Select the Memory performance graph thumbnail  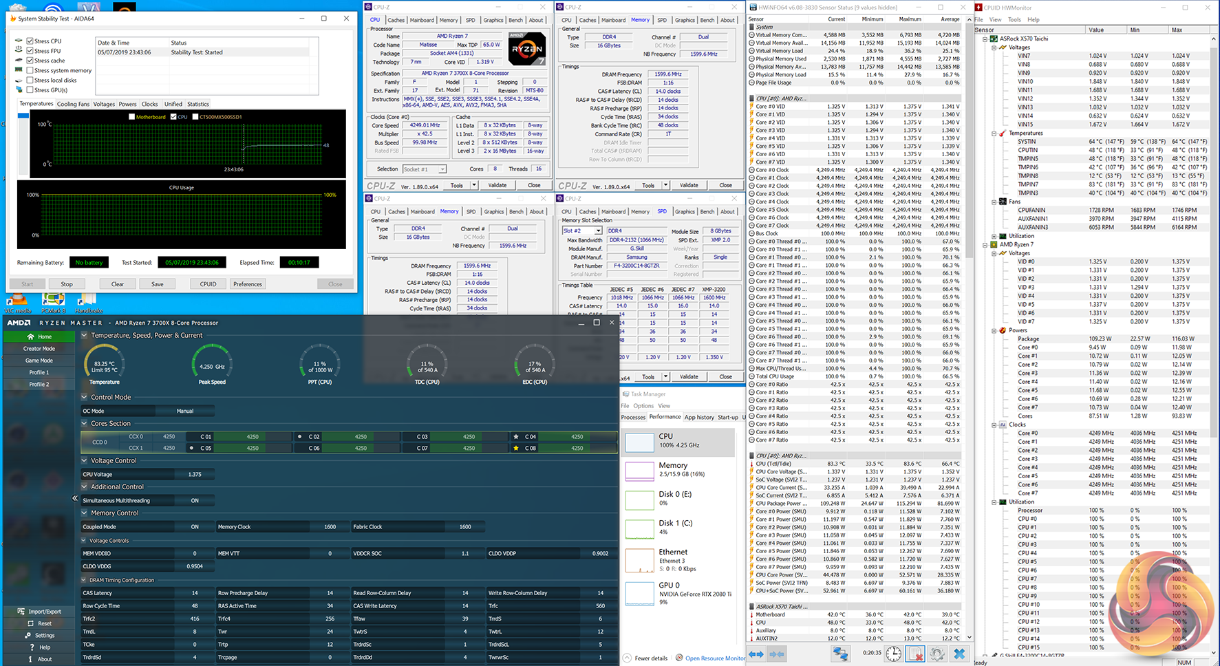(x=640, y=471)
